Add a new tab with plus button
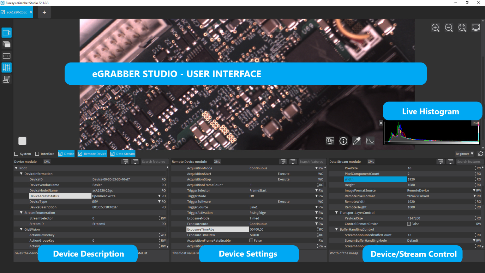Viewport: 485px width, 273px height. click(44, 12)
